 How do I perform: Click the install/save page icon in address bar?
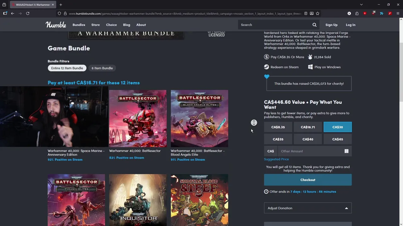coord(312,13)
